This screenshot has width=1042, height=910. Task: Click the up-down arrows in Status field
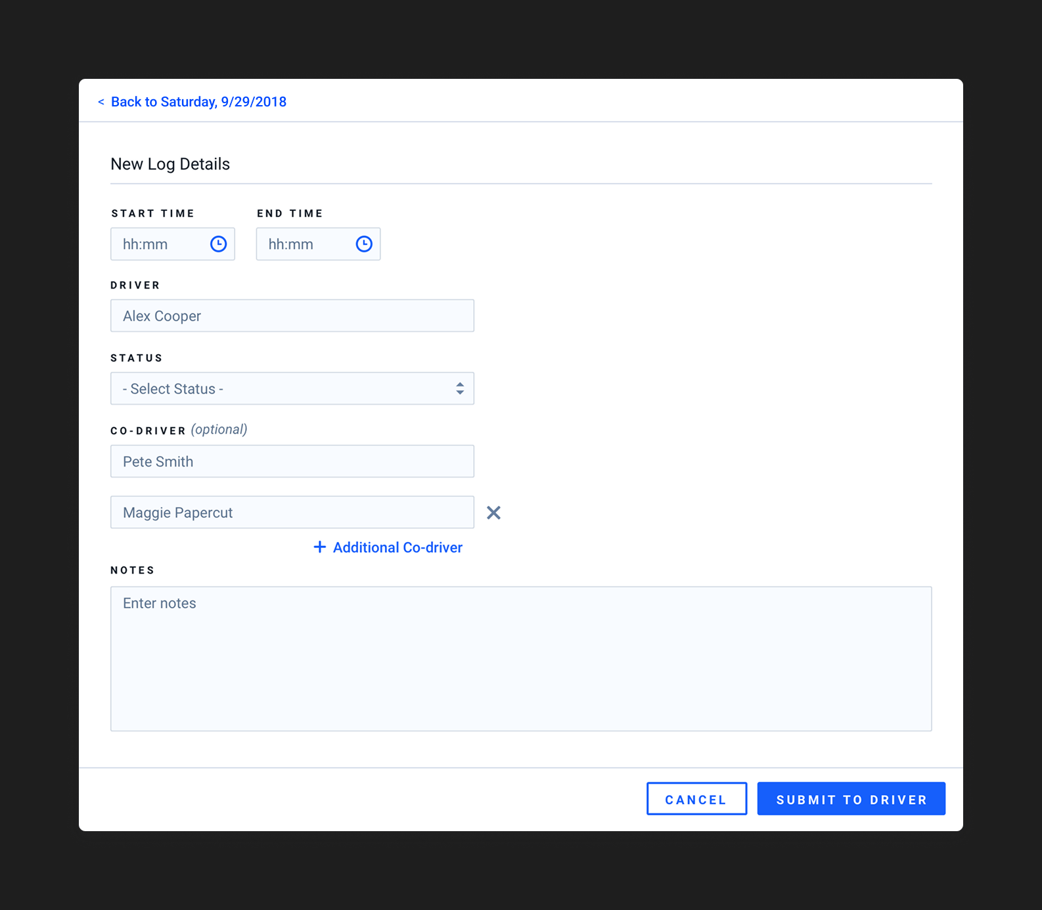(460, 389)
